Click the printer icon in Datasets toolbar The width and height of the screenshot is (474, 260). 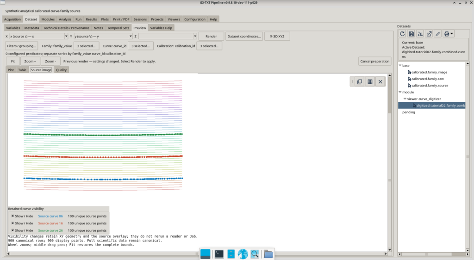point(447,34)
